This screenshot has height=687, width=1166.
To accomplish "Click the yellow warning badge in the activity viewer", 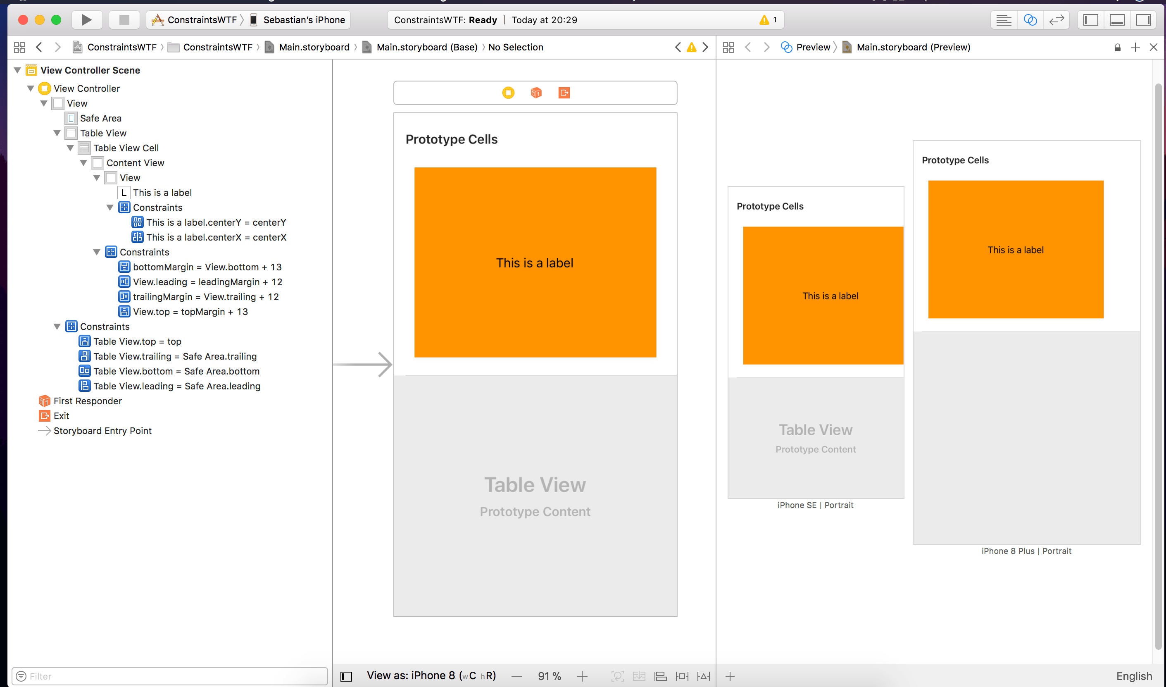I will pyautogui.click(x=765, y=19).
